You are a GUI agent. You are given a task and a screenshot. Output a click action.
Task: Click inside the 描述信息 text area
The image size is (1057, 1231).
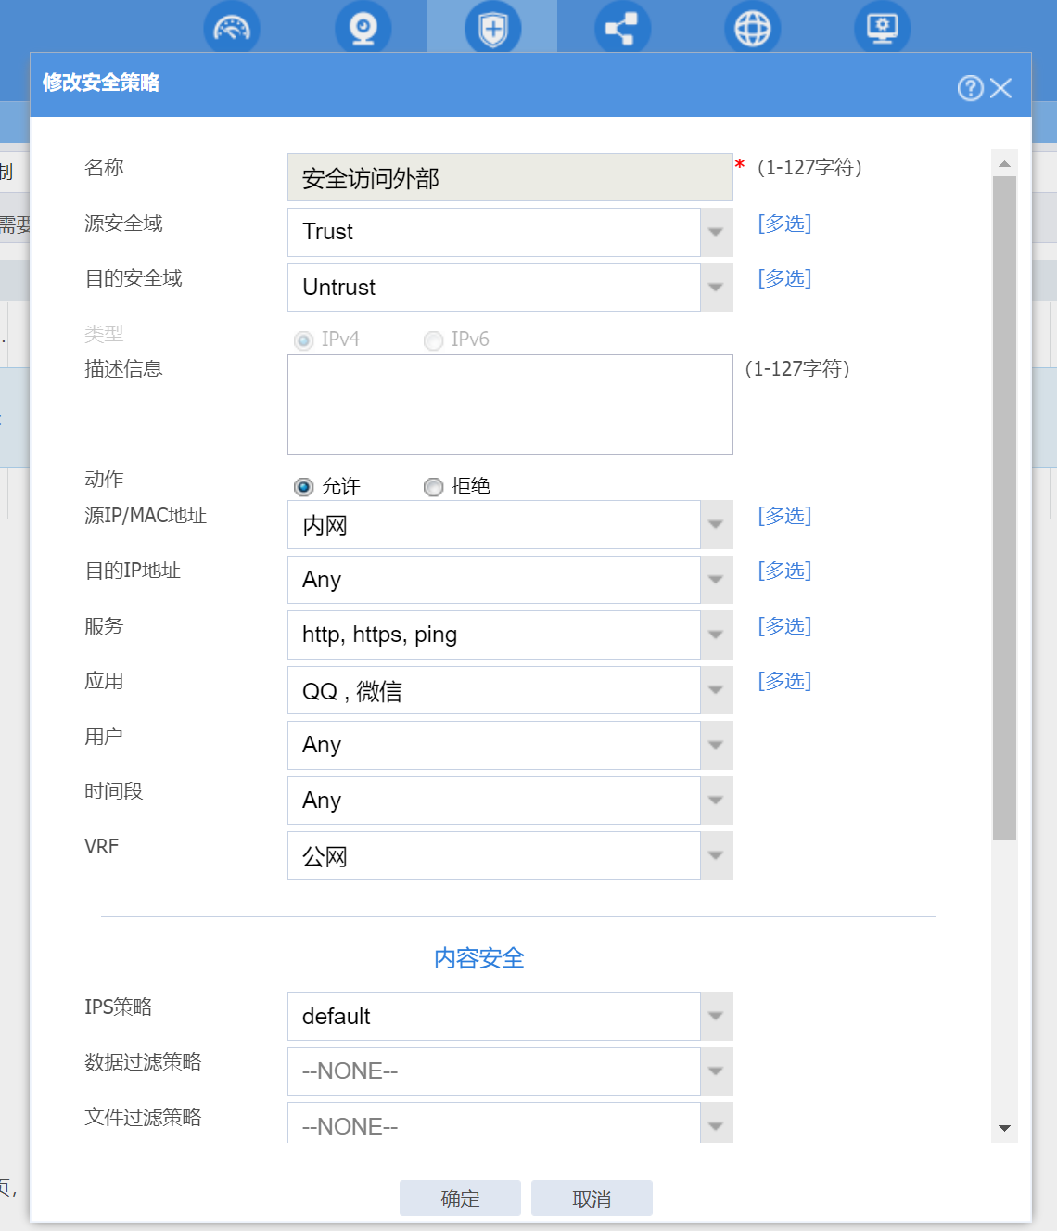point(510,404)
